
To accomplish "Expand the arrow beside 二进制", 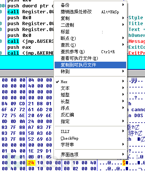I will click(x=123, y=25).
